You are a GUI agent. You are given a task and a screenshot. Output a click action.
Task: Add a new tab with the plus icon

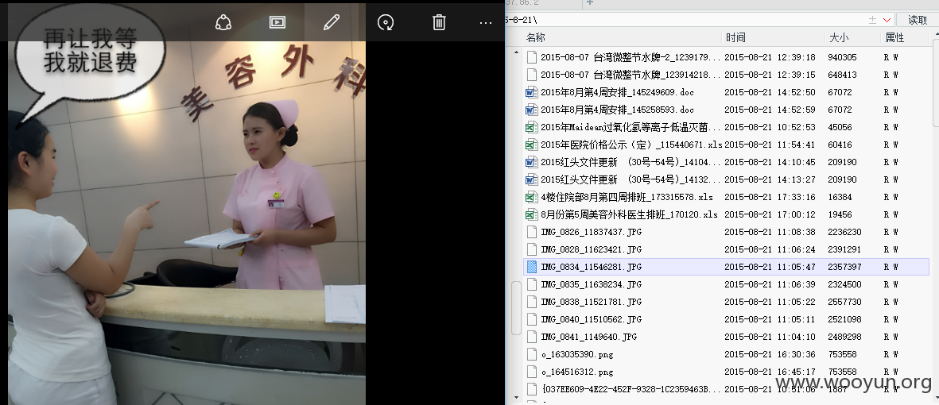(x=589, y=3)
